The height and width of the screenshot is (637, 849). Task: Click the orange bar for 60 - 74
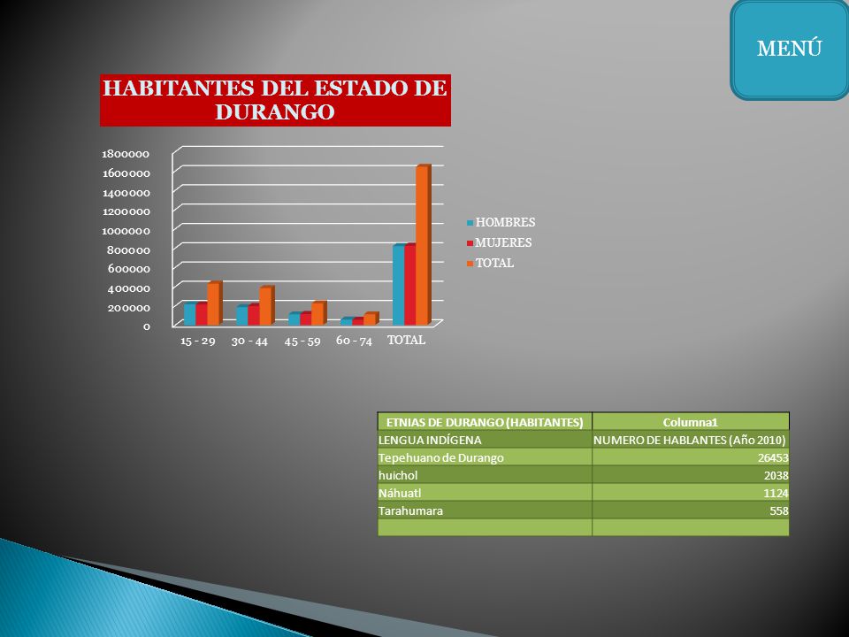371,319
